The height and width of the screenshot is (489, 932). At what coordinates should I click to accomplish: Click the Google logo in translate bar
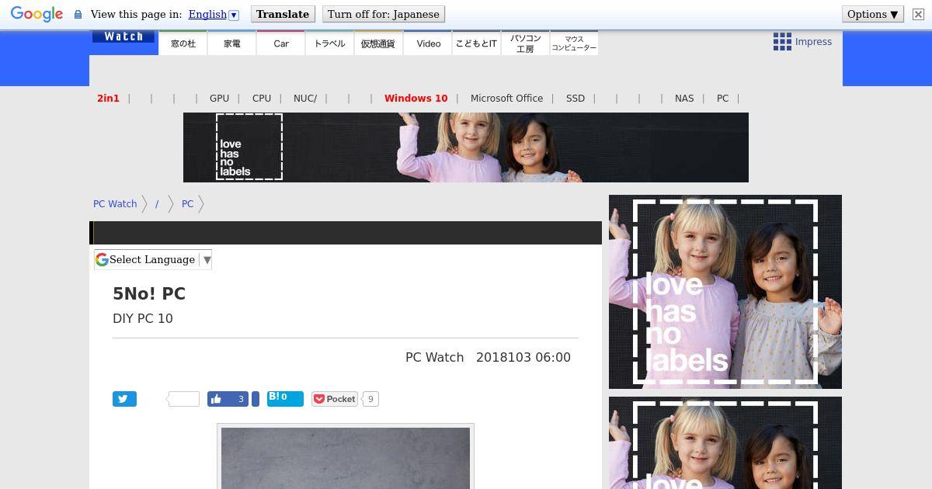(37, 14)
